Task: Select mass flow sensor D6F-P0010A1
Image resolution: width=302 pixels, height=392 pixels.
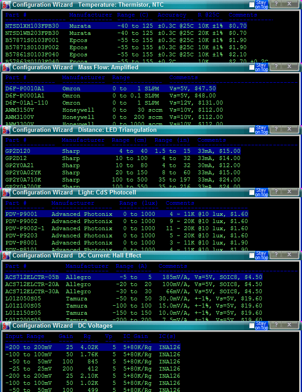Action: (110, 89)
